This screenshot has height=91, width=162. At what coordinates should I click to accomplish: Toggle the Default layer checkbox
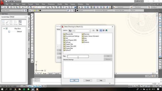[x=9, y=32]
